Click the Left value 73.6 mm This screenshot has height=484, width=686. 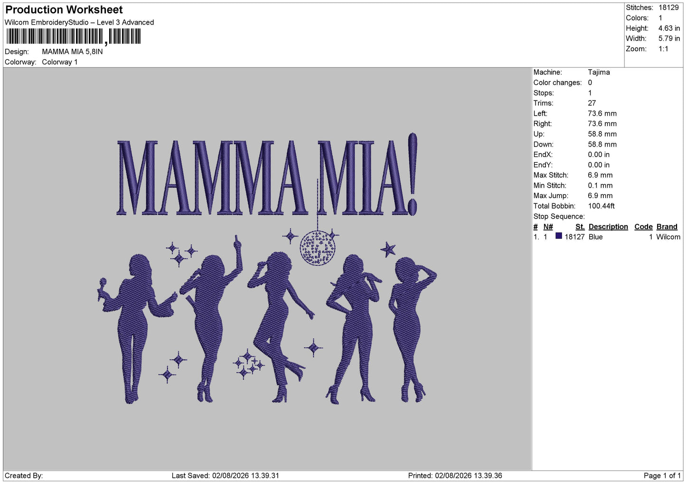coord(602,113)
